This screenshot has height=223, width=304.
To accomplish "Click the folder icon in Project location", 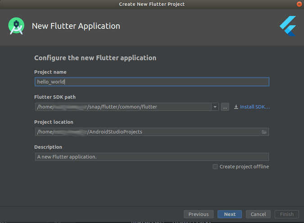I will (x=264, y=132).
